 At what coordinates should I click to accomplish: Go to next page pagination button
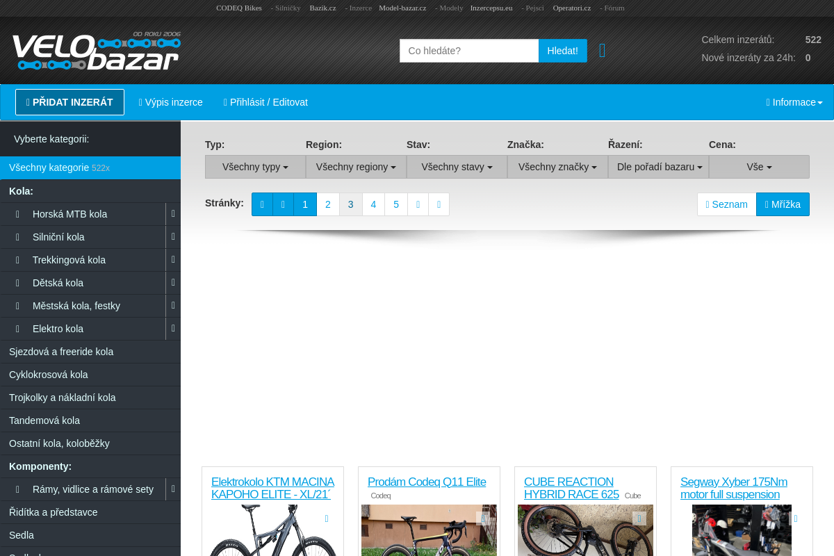[418, 204]
